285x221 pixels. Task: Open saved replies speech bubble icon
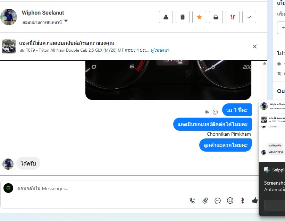click(218, 201)
